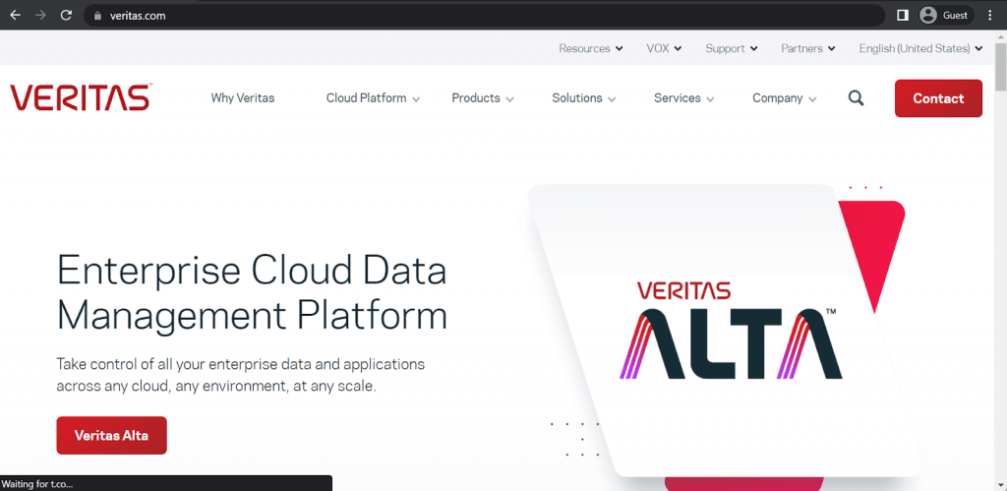
Task: Open the Why Veritas menu item
Action: 243,98
